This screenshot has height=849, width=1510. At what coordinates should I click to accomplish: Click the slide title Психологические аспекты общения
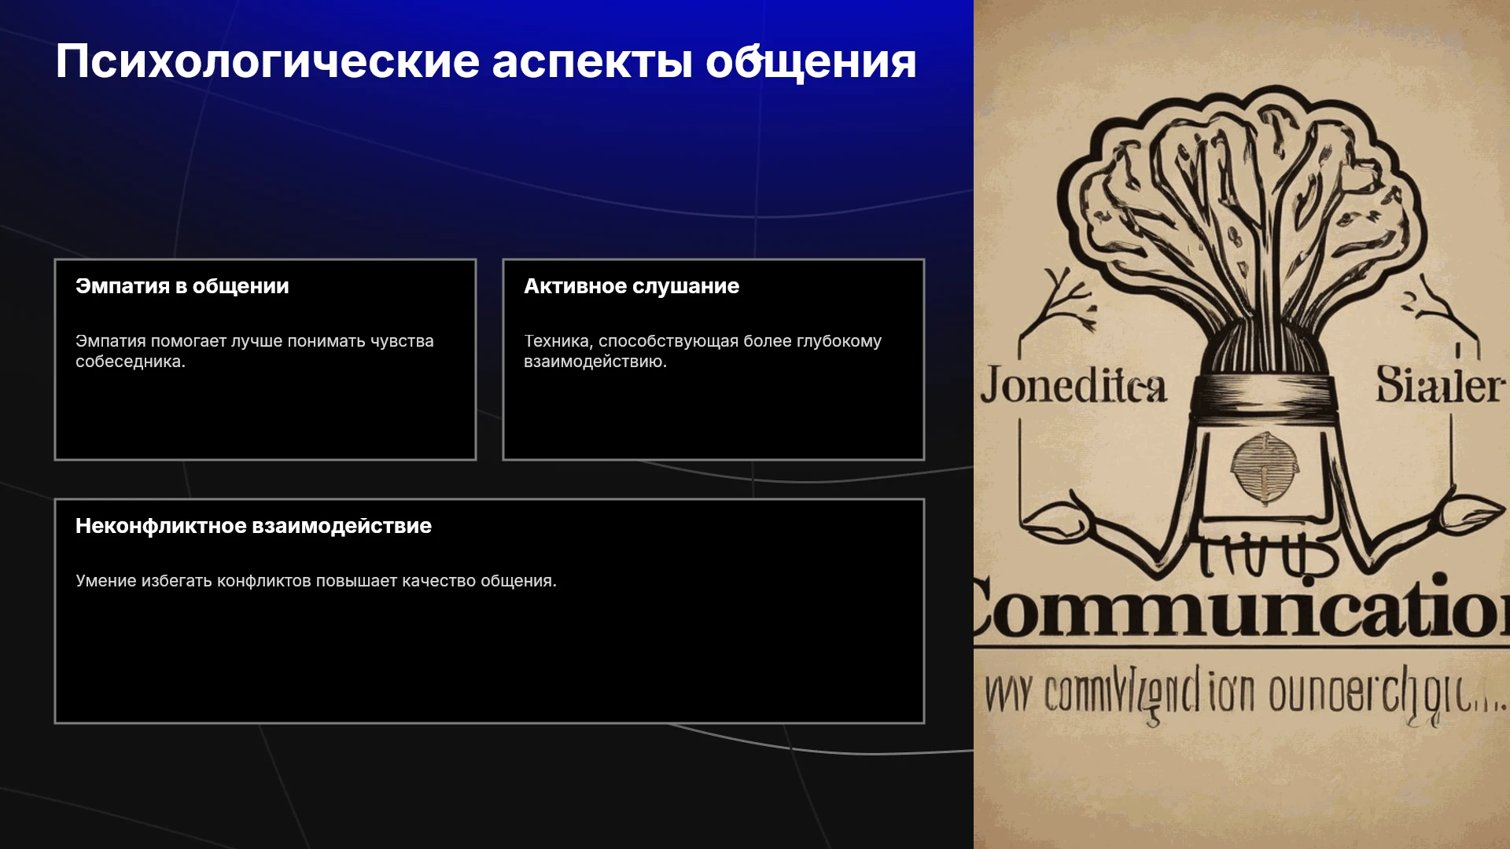(x=485, y=62)
